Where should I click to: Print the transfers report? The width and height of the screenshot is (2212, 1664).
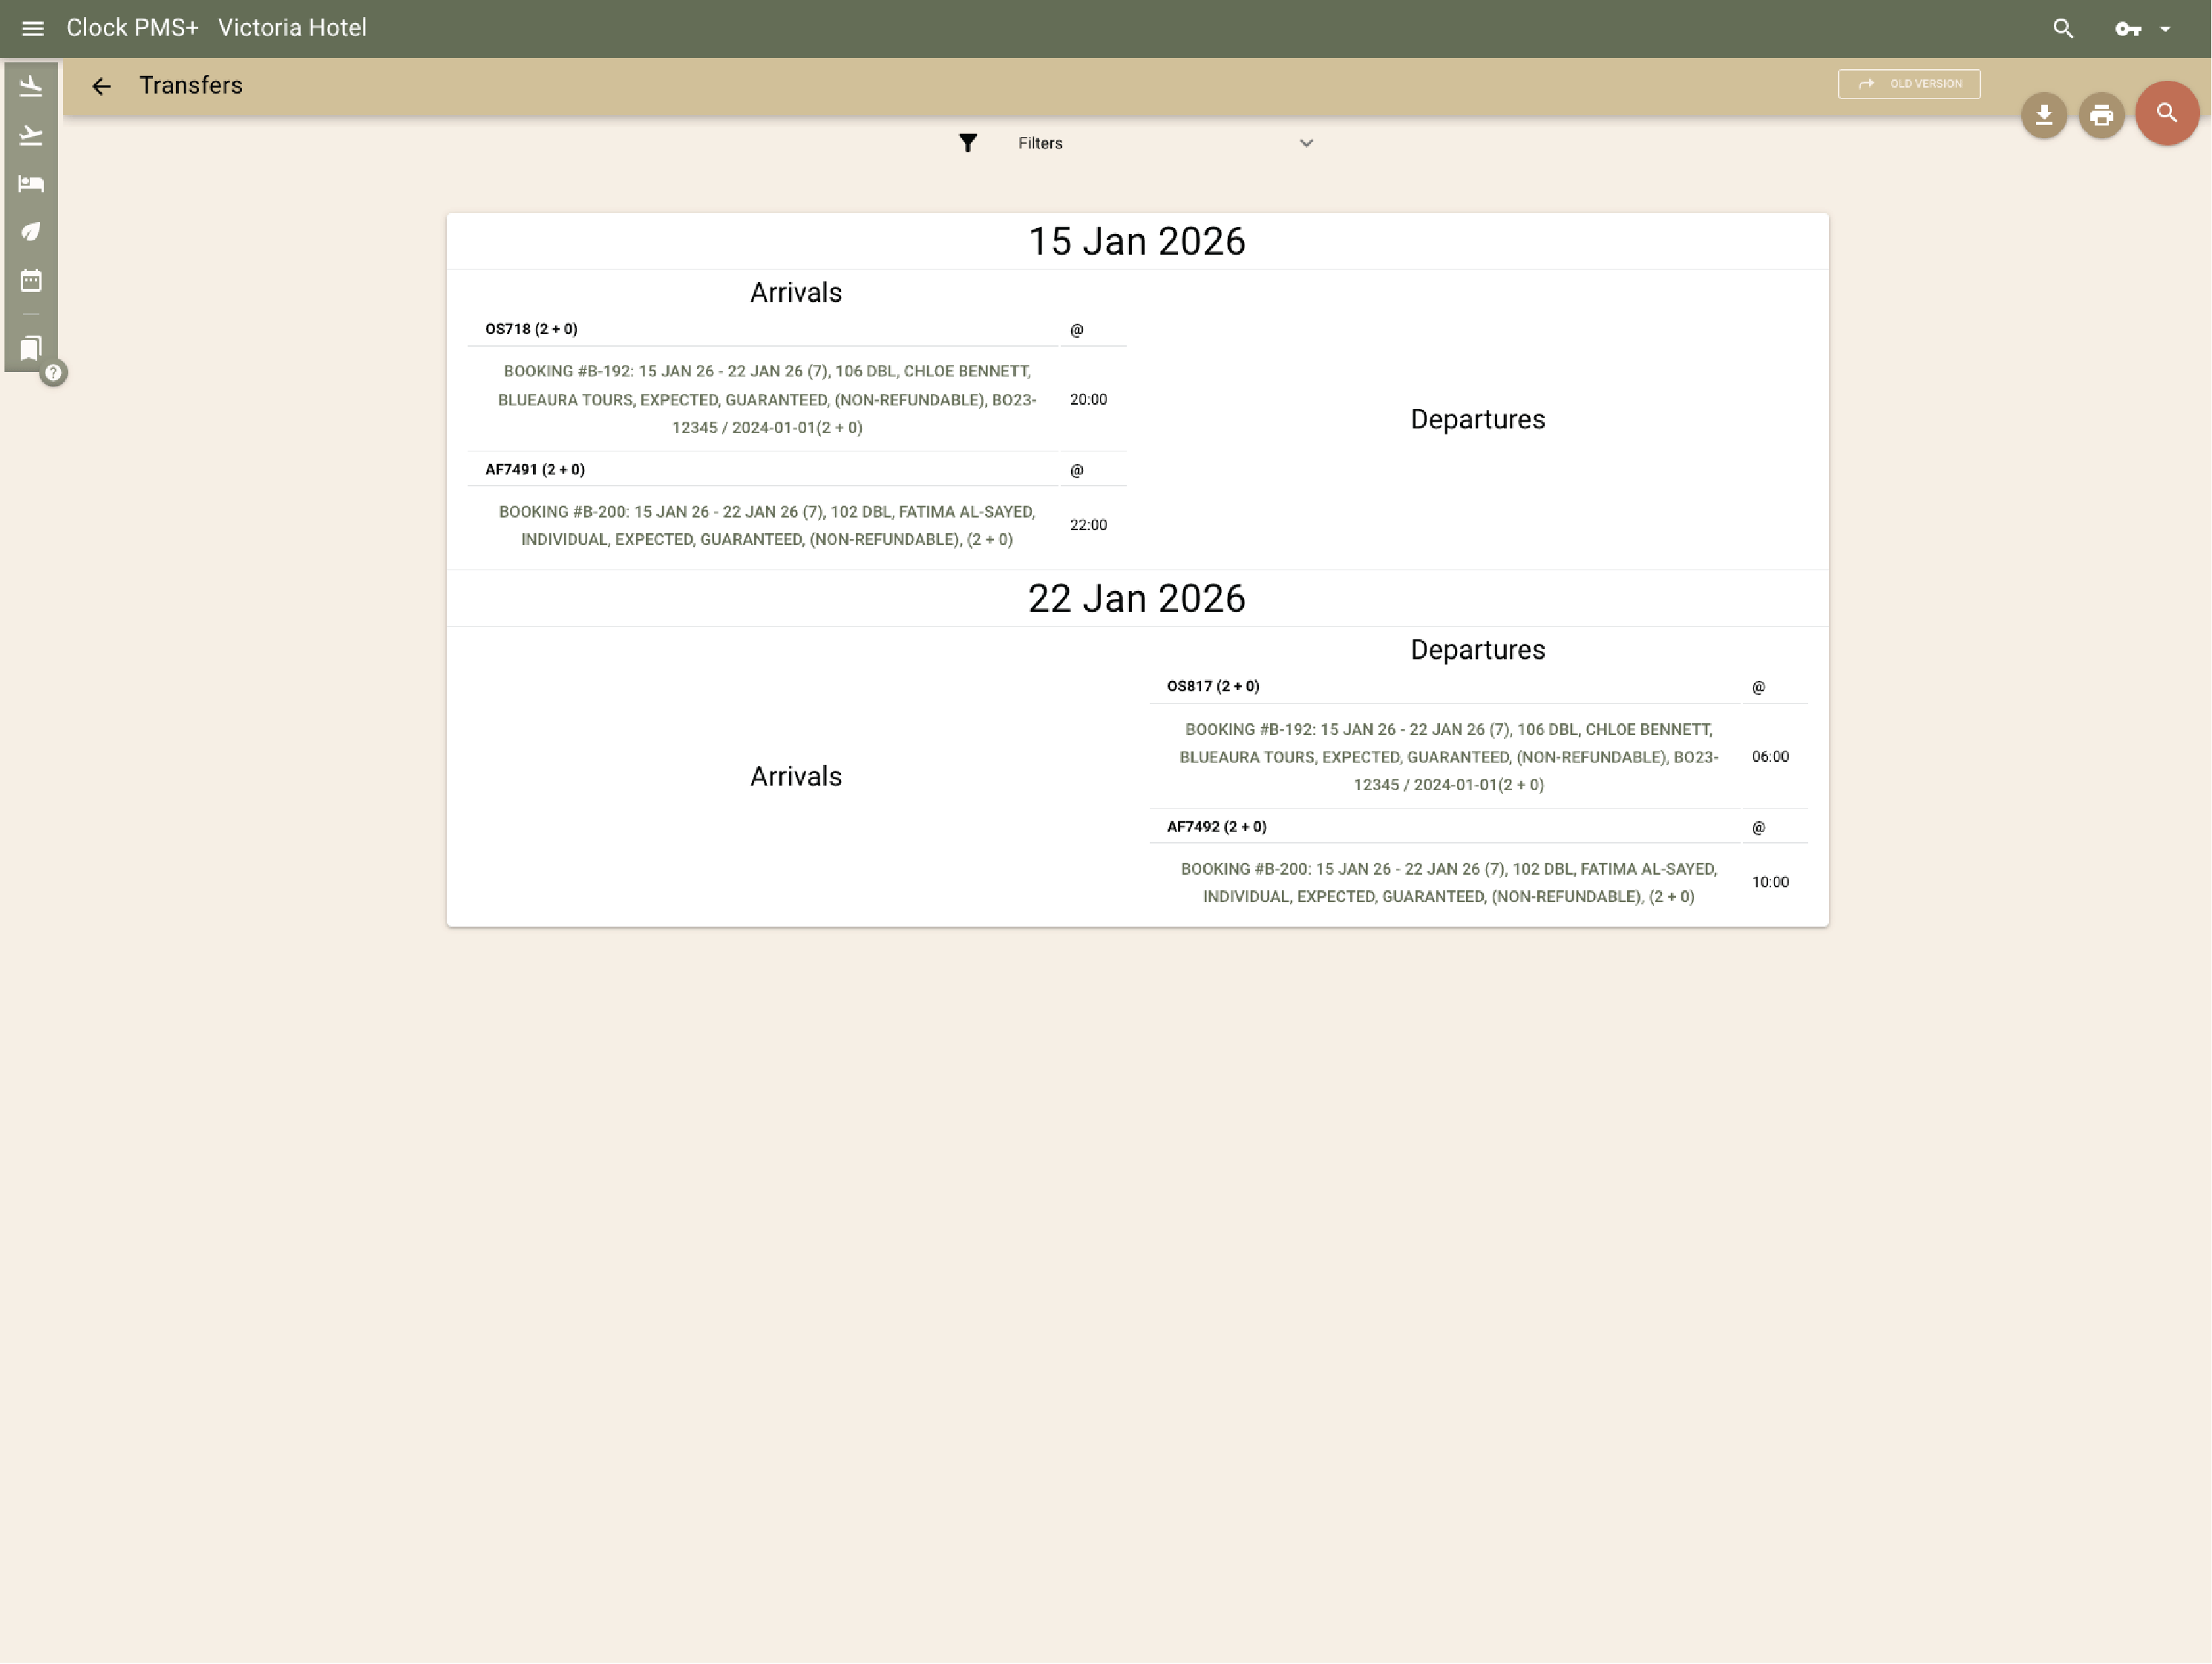click(2101, 116)
